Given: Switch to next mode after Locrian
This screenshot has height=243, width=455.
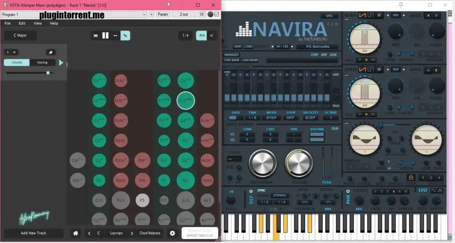Looking at the screenshot, I should click(x=132, y=233).
